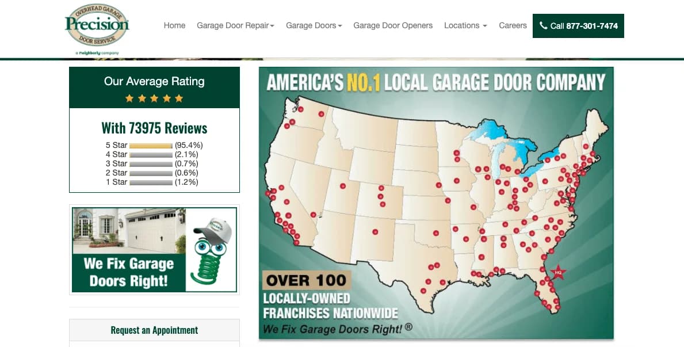Image resolution: width=684 pixels, height=347 pixels.
Task: Open the Home menu item
Action: pos(174,26)
